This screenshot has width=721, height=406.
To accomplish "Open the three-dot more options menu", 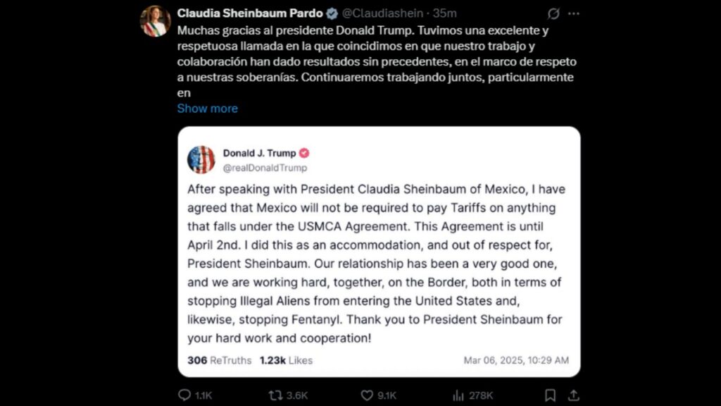I will (x=573, y=14).
